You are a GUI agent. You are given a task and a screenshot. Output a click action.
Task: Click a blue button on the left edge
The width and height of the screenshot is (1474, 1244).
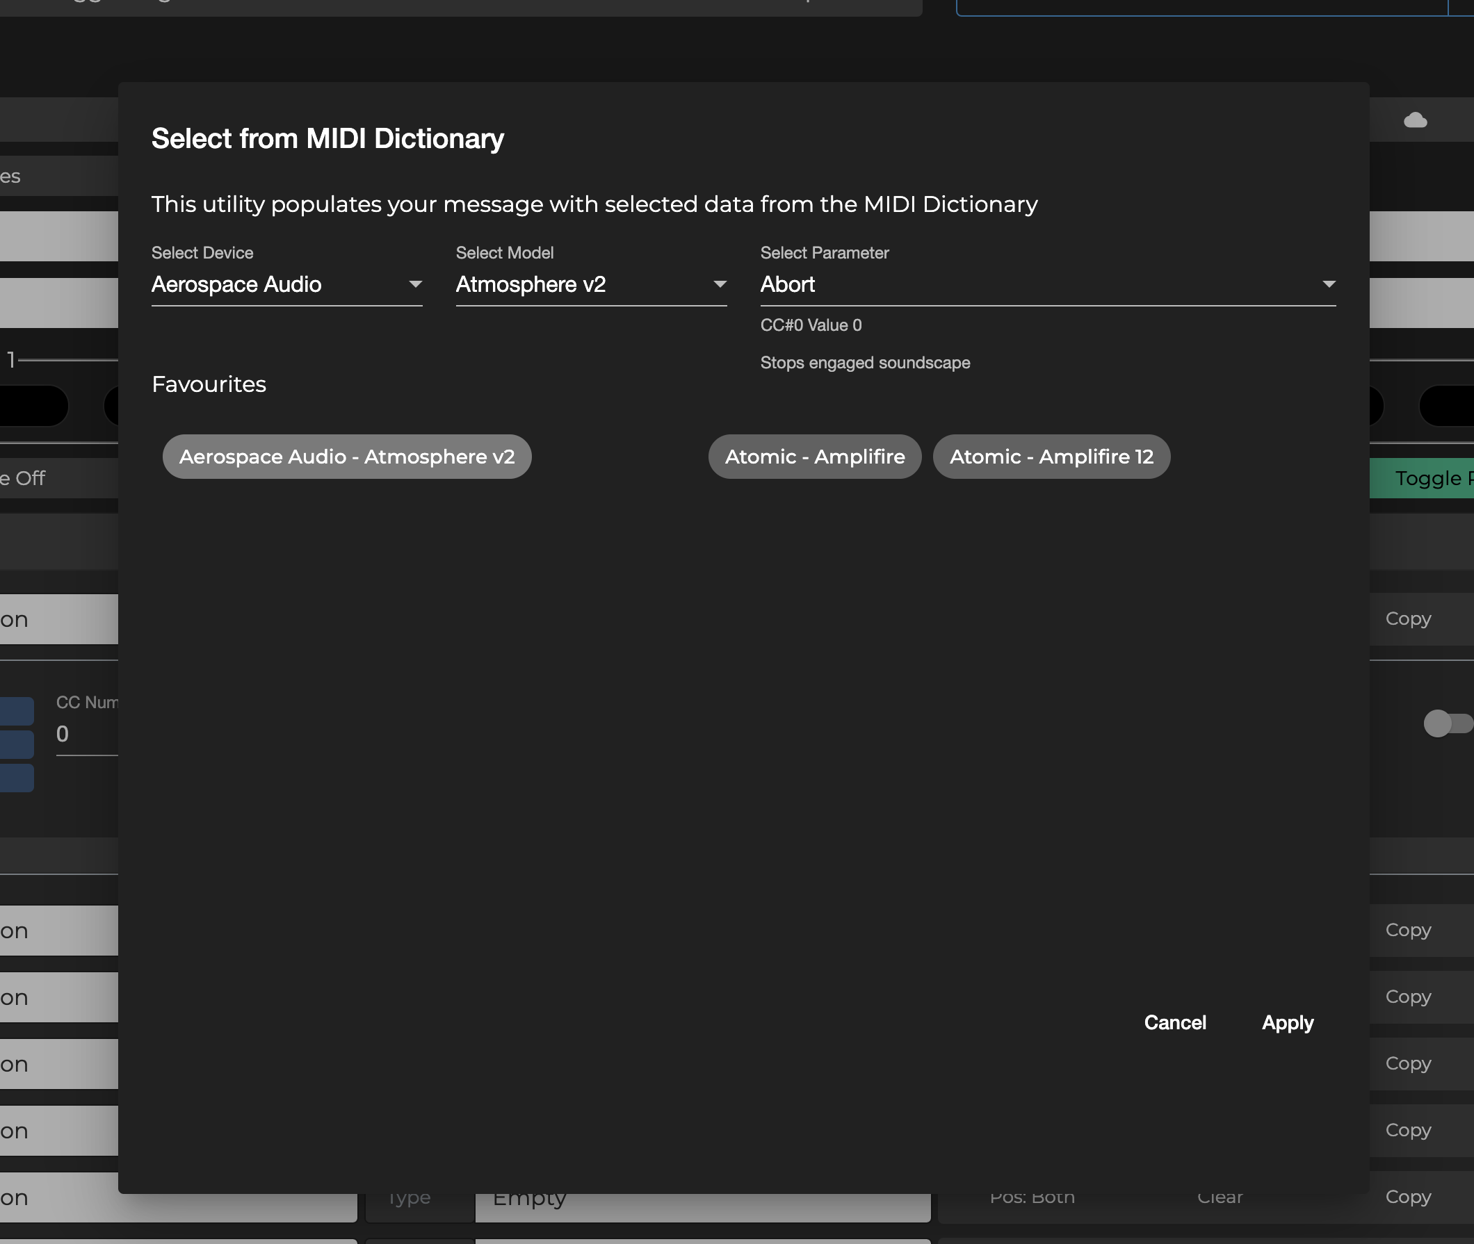[x=17, y=711]
